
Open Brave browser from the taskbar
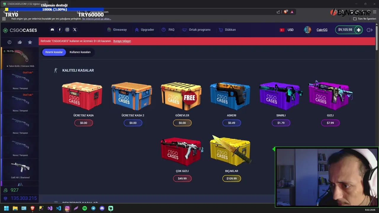coord(33,208)
